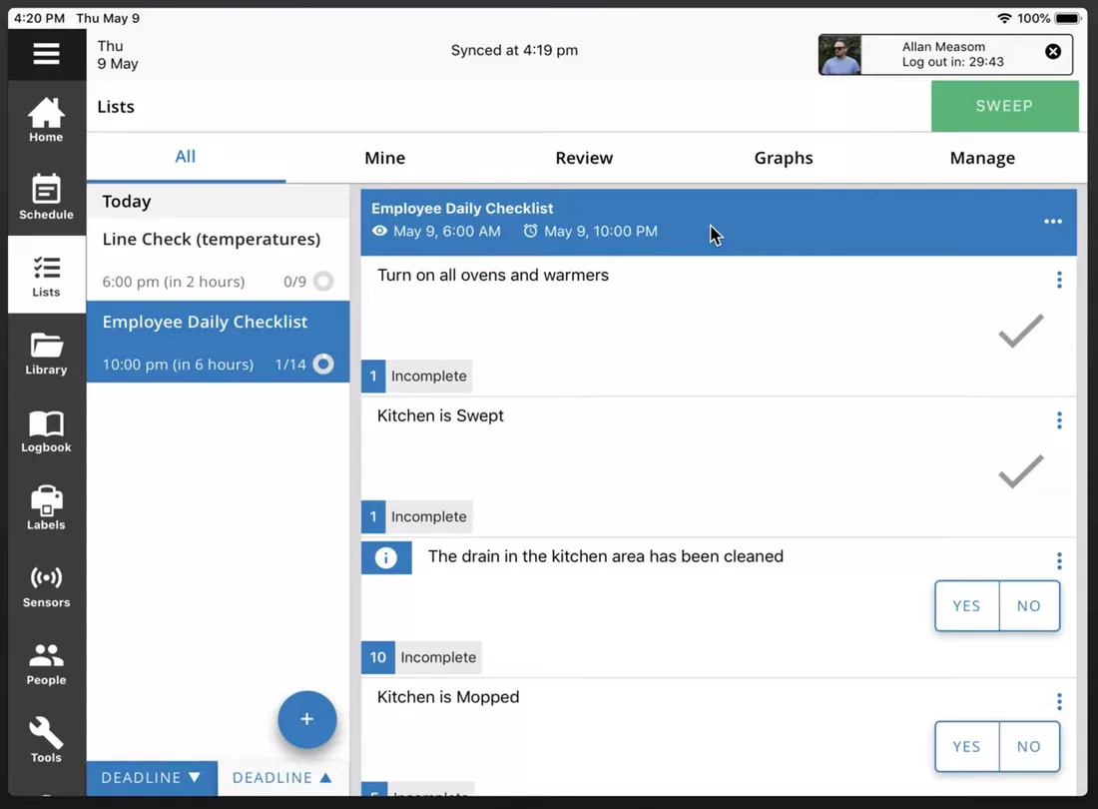This screenshot has width=1098, height=809.
Task: Click Incomplete badge under Kitchen is Swept
Action: click(x=416, y=517)
